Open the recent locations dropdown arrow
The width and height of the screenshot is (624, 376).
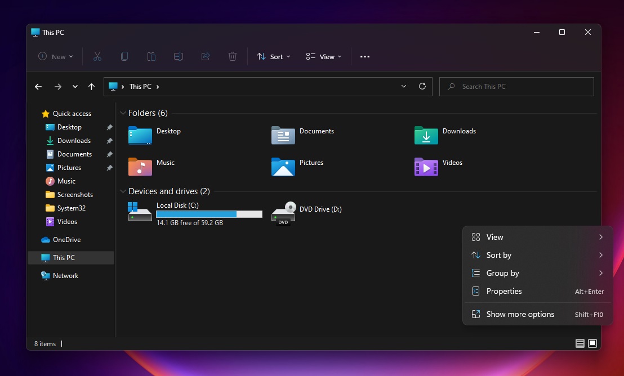click(x=75, y=87)
